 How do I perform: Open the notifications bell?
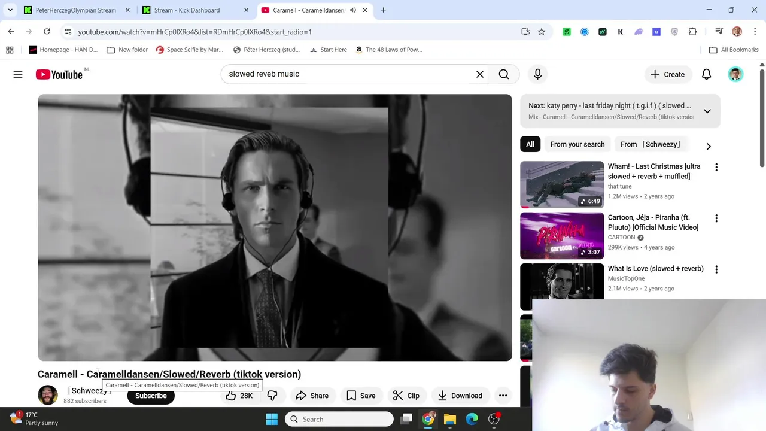coord(706,74)
